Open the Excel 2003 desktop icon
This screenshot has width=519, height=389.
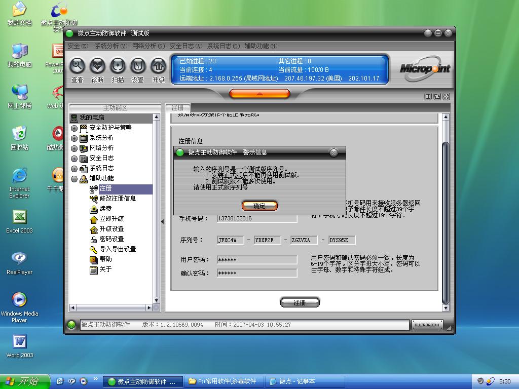19,217
